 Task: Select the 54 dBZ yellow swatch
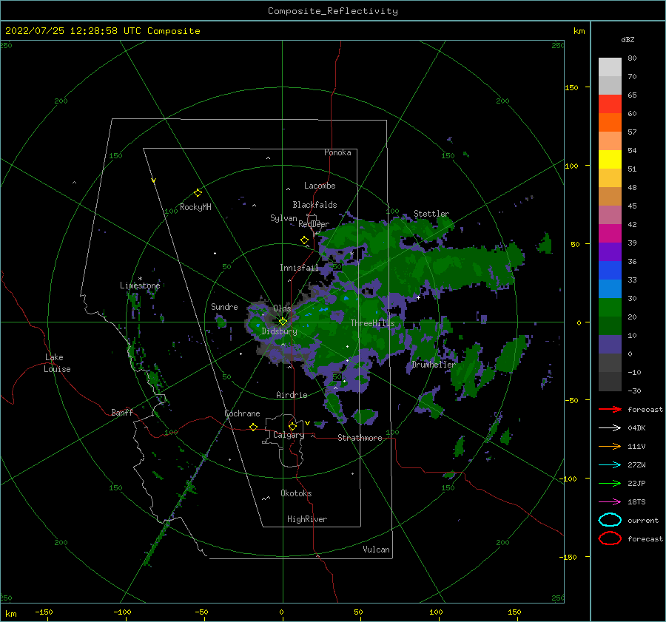pyautogui.click(x=610, y=160)
